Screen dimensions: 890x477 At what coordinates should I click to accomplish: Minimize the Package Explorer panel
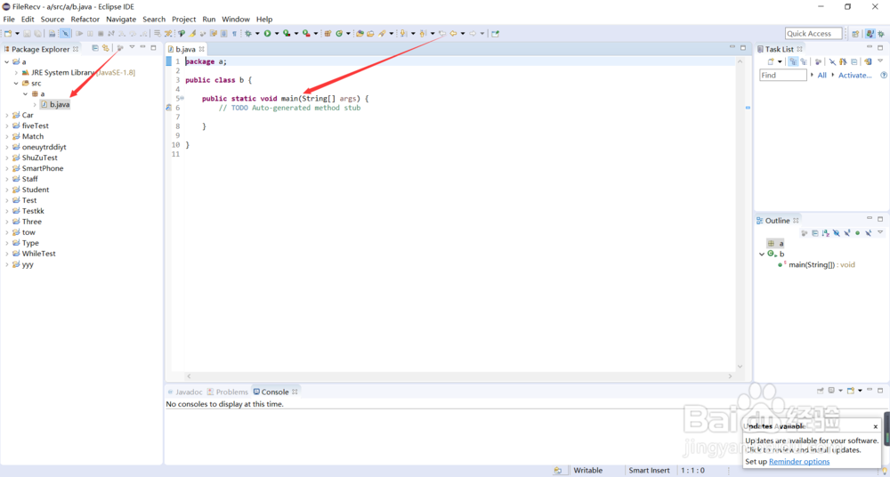tap(142, 47)
